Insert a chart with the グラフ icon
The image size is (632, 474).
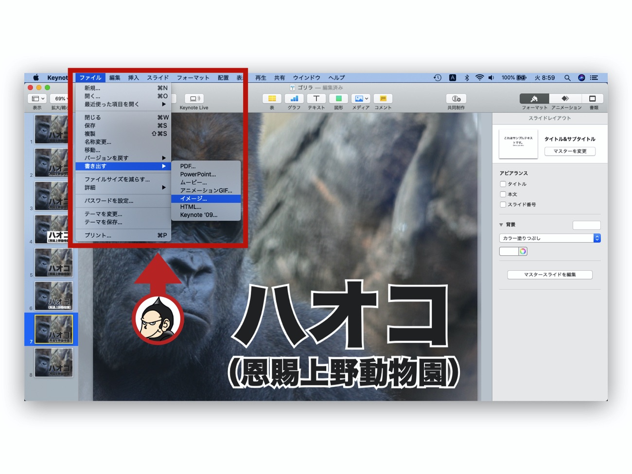point(294,99)
